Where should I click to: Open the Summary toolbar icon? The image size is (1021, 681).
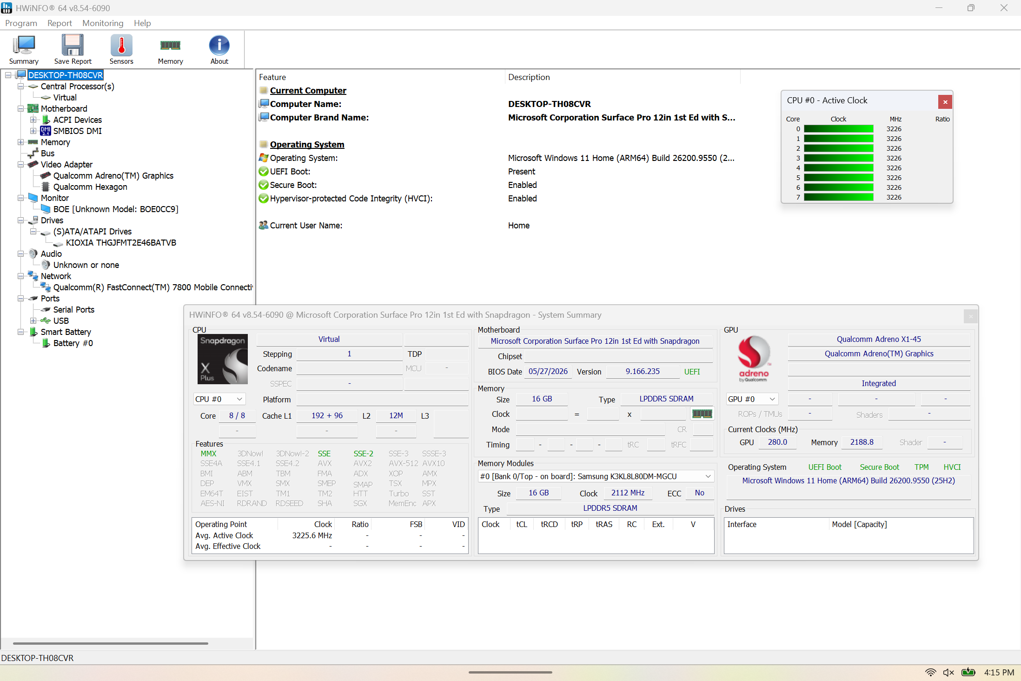coord(24,49)
